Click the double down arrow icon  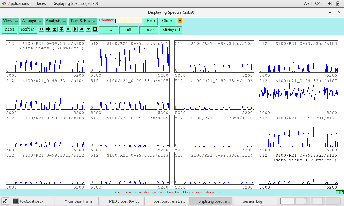(62, 29)
